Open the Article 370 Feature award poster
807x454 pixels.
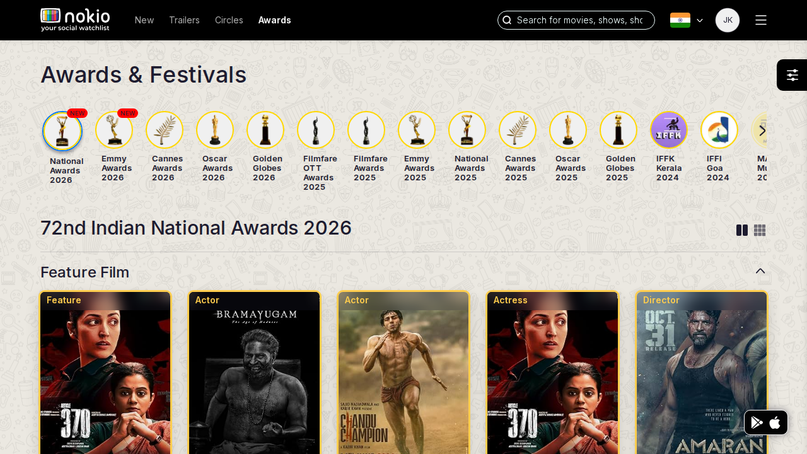pos(105,373)
